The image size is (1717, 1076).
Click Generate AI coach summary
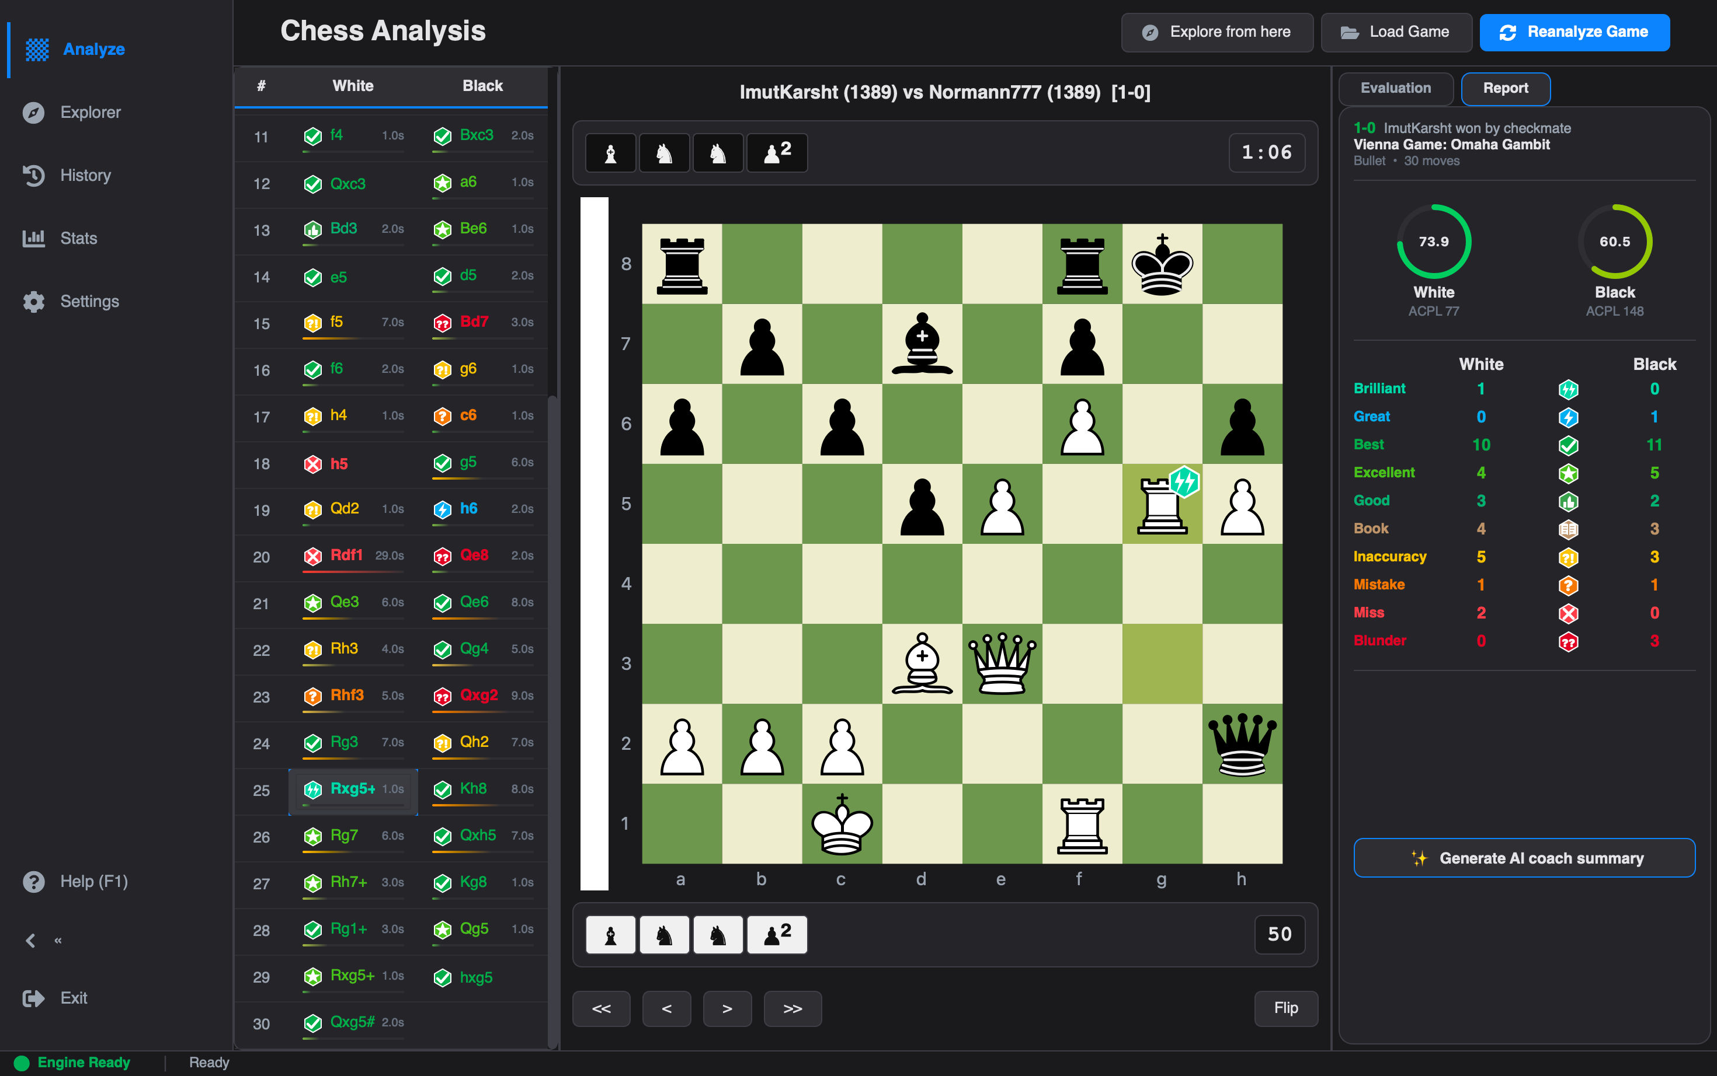click(1524, 858)
